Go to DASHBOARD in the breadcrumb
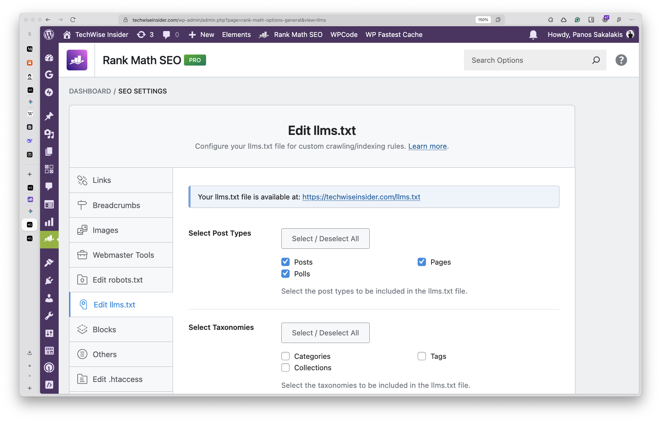Screen dimensions: 661x422 (x=90, y=91)
